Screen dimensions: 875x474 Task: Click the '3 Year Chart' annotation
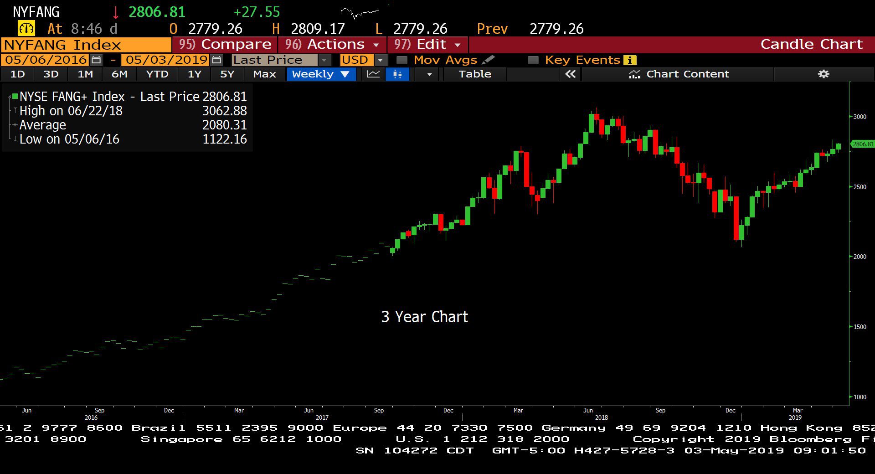(424, 317)
